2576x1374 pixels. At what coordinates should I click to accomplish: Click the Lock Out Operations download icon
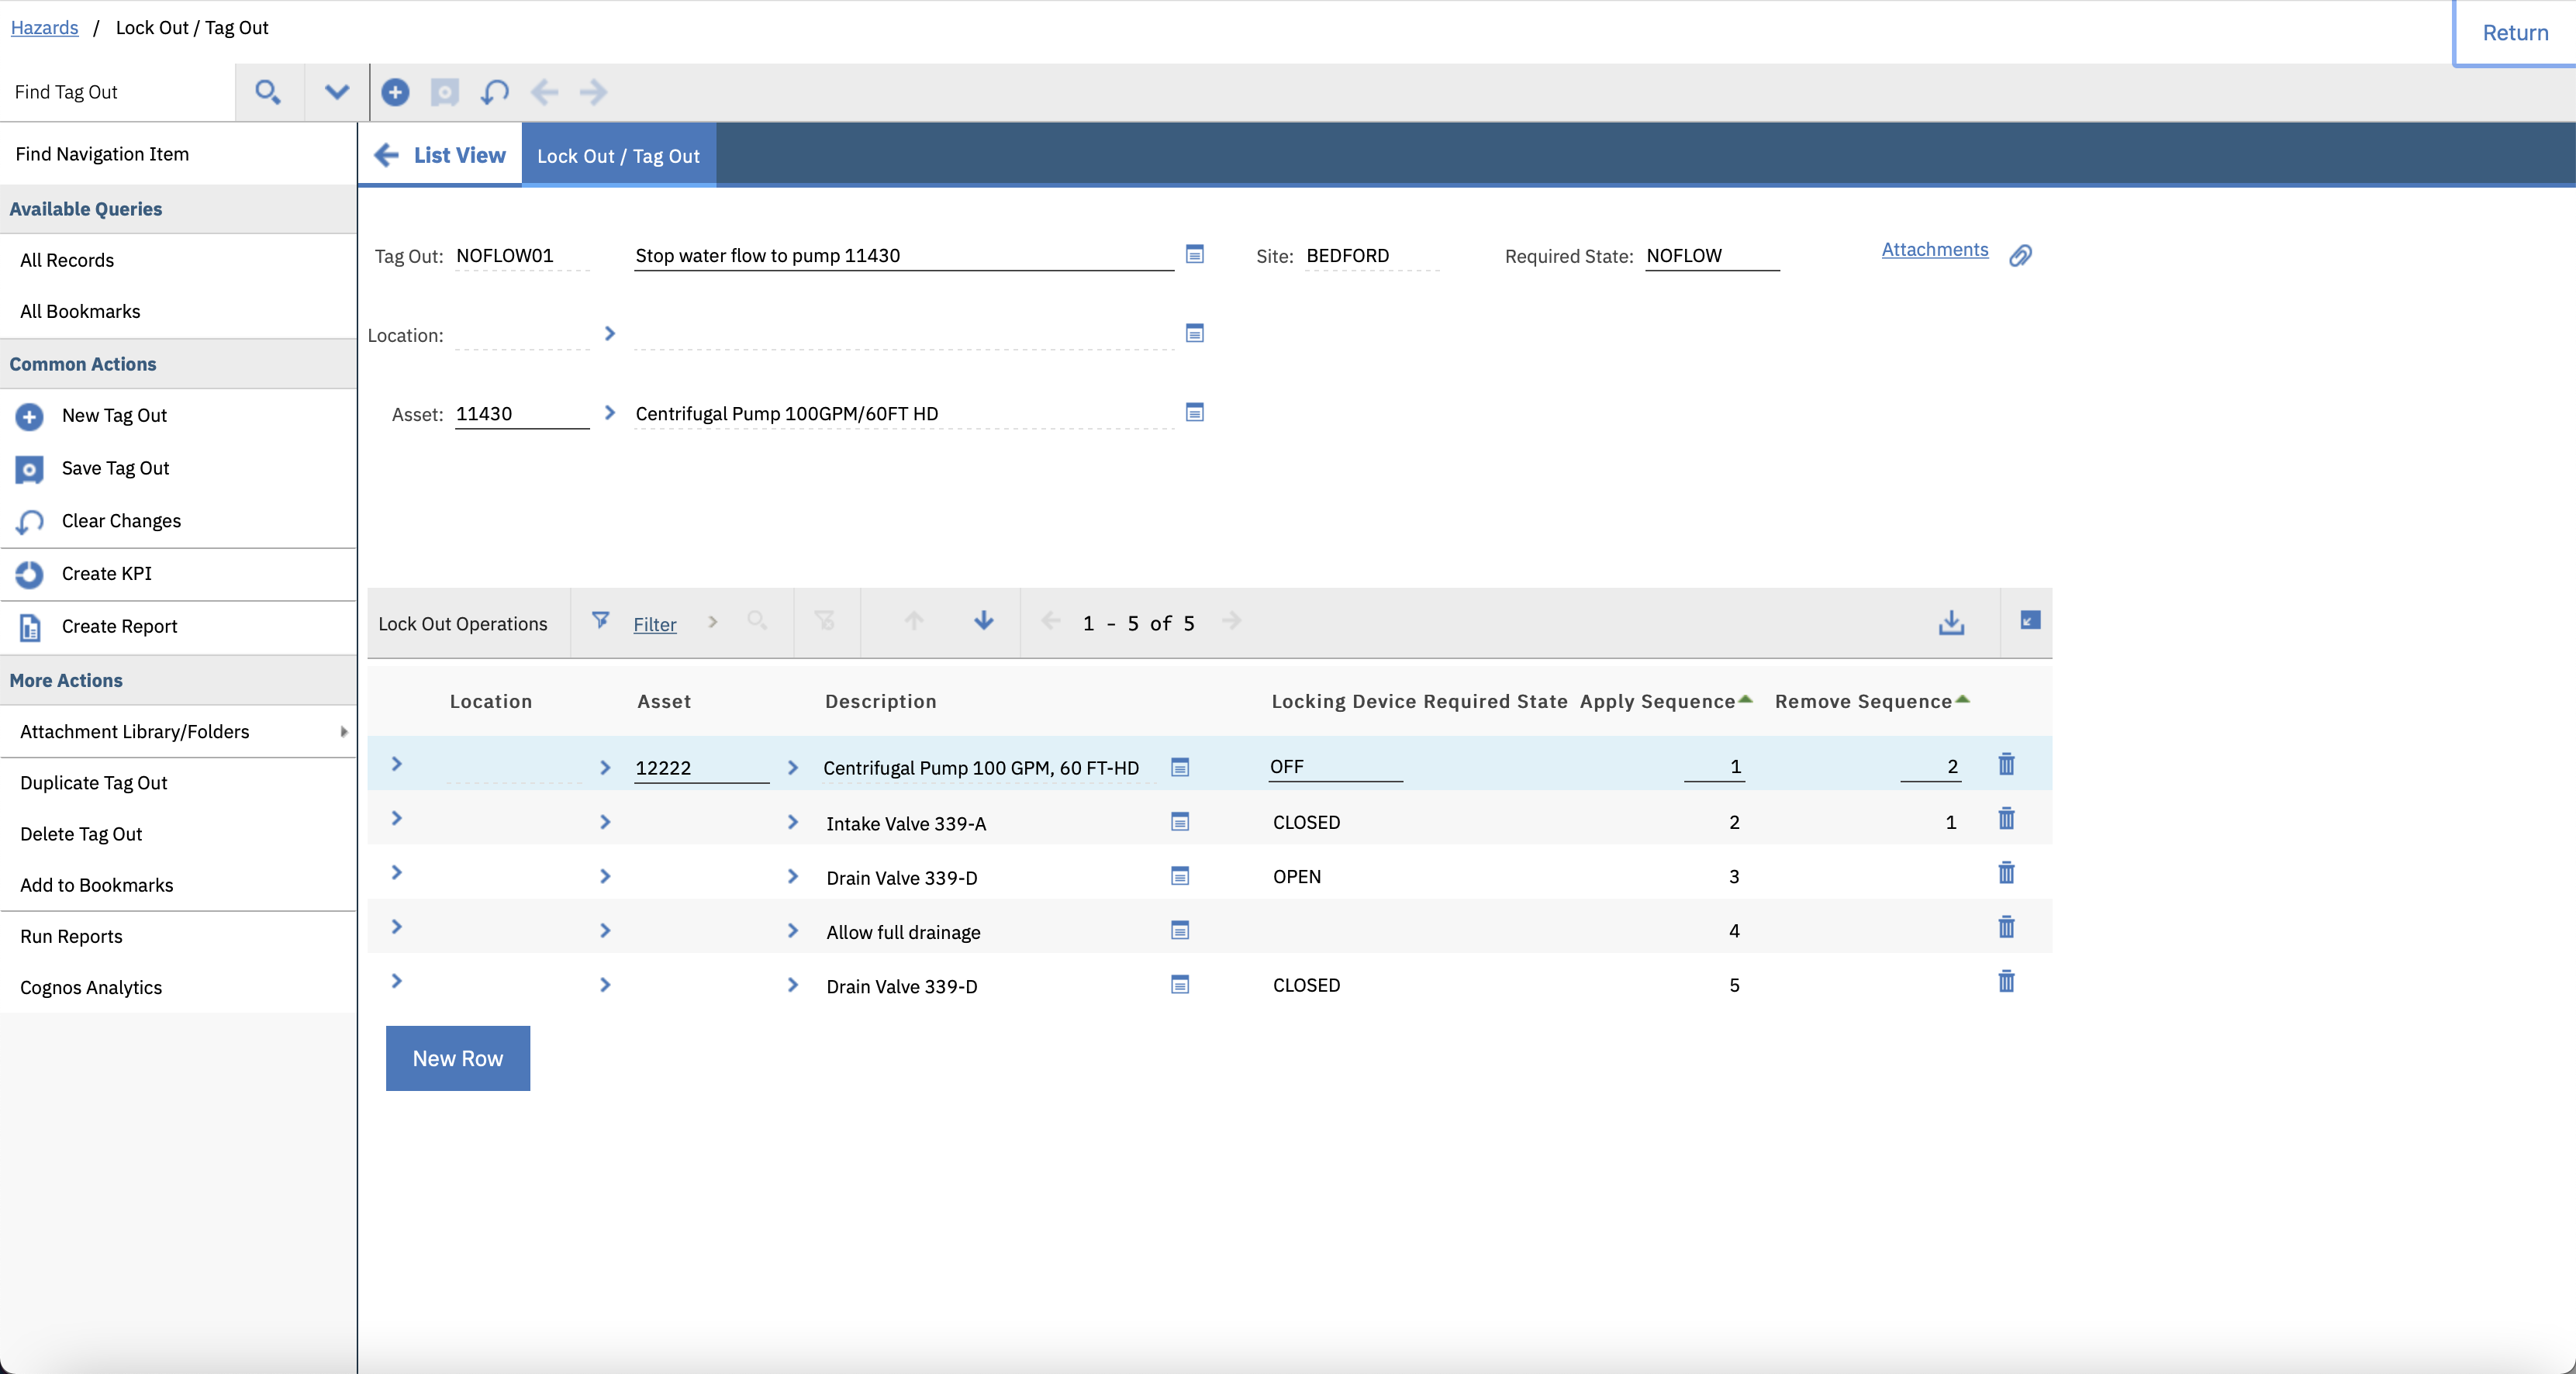1951,622
